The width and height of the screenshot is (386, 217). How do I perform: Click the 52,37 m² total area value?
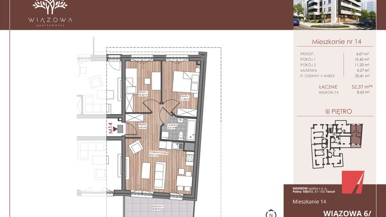coord(362,87)
